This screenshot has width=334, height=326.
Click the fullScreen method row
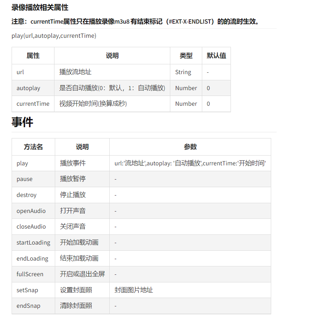point(29,274)
